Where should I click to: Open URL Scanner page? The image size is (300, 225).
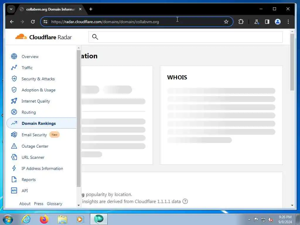pyautogui.click(x=33, y=157)
